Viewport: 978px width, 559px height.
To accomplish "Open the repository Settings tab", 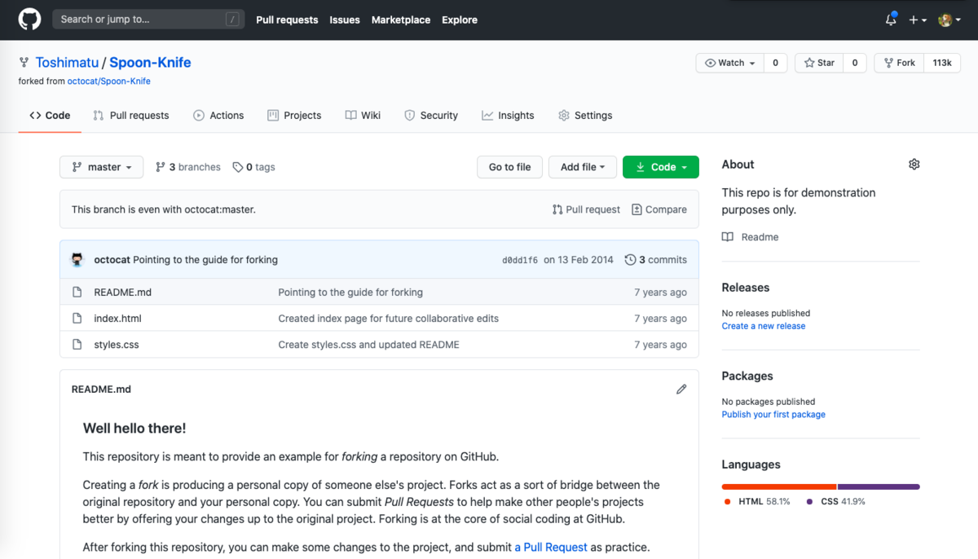I will pos(585,116).
